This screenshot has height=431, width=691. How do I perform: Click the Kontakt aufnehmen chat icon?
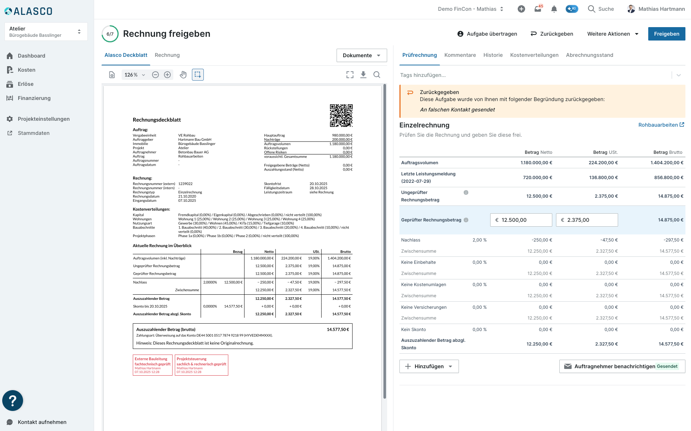10,422
